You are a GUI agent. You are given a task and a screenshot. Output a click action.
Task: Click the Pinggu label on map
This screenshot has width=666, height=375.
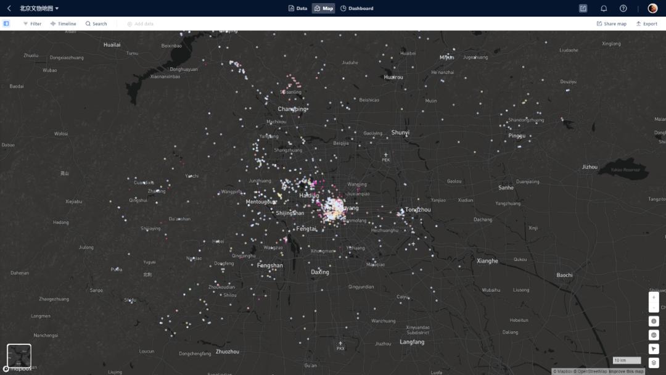tap(517, 136)
